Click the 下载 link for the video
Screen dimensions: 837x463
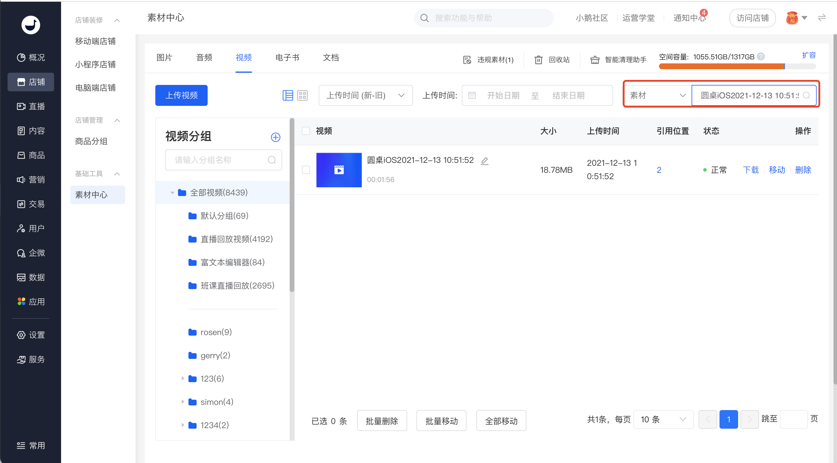751,170
